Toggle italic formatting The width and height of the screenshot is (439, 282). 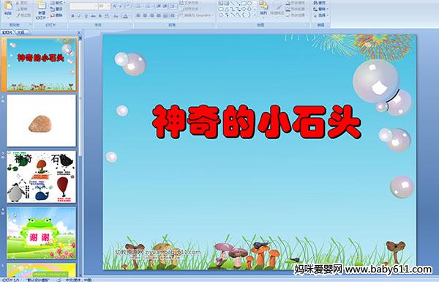coord(79,16)
